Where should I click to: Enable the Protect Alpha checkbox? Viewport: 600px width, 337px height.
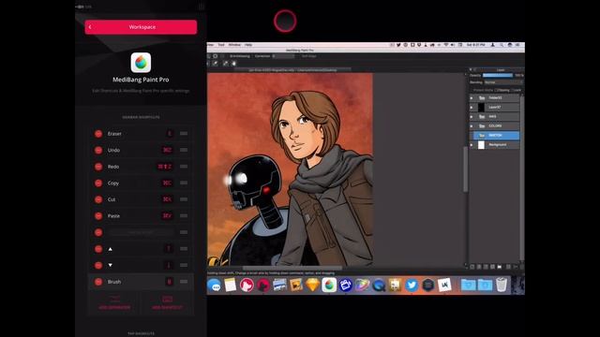[x=472, y=90]
